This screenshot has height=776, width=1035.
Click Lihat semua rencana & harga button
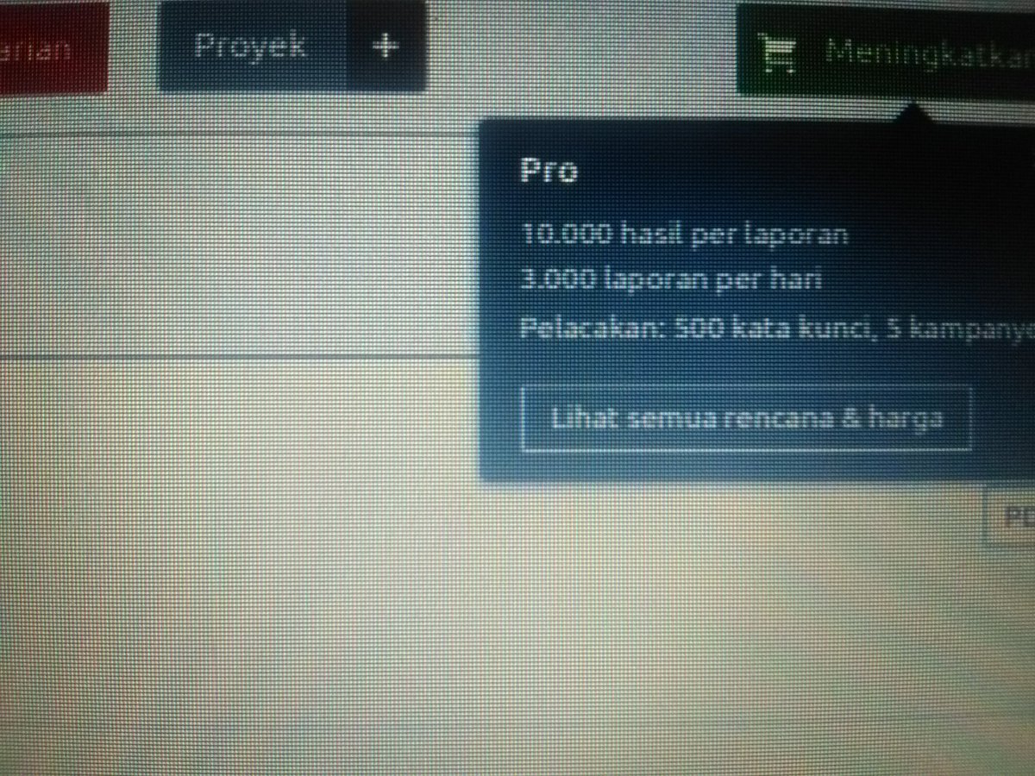[x=747, y=419]
